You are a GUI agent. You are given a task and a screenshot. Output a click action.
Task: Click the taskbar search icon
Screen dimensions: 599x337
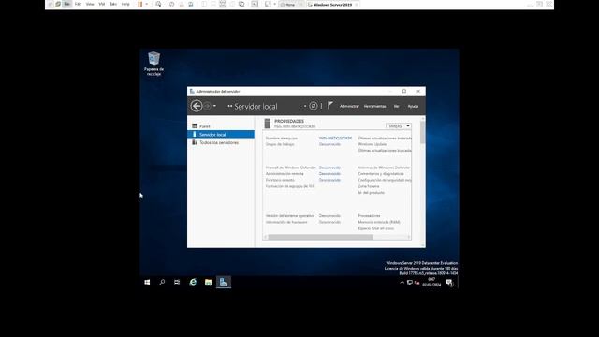coord(162,282)
